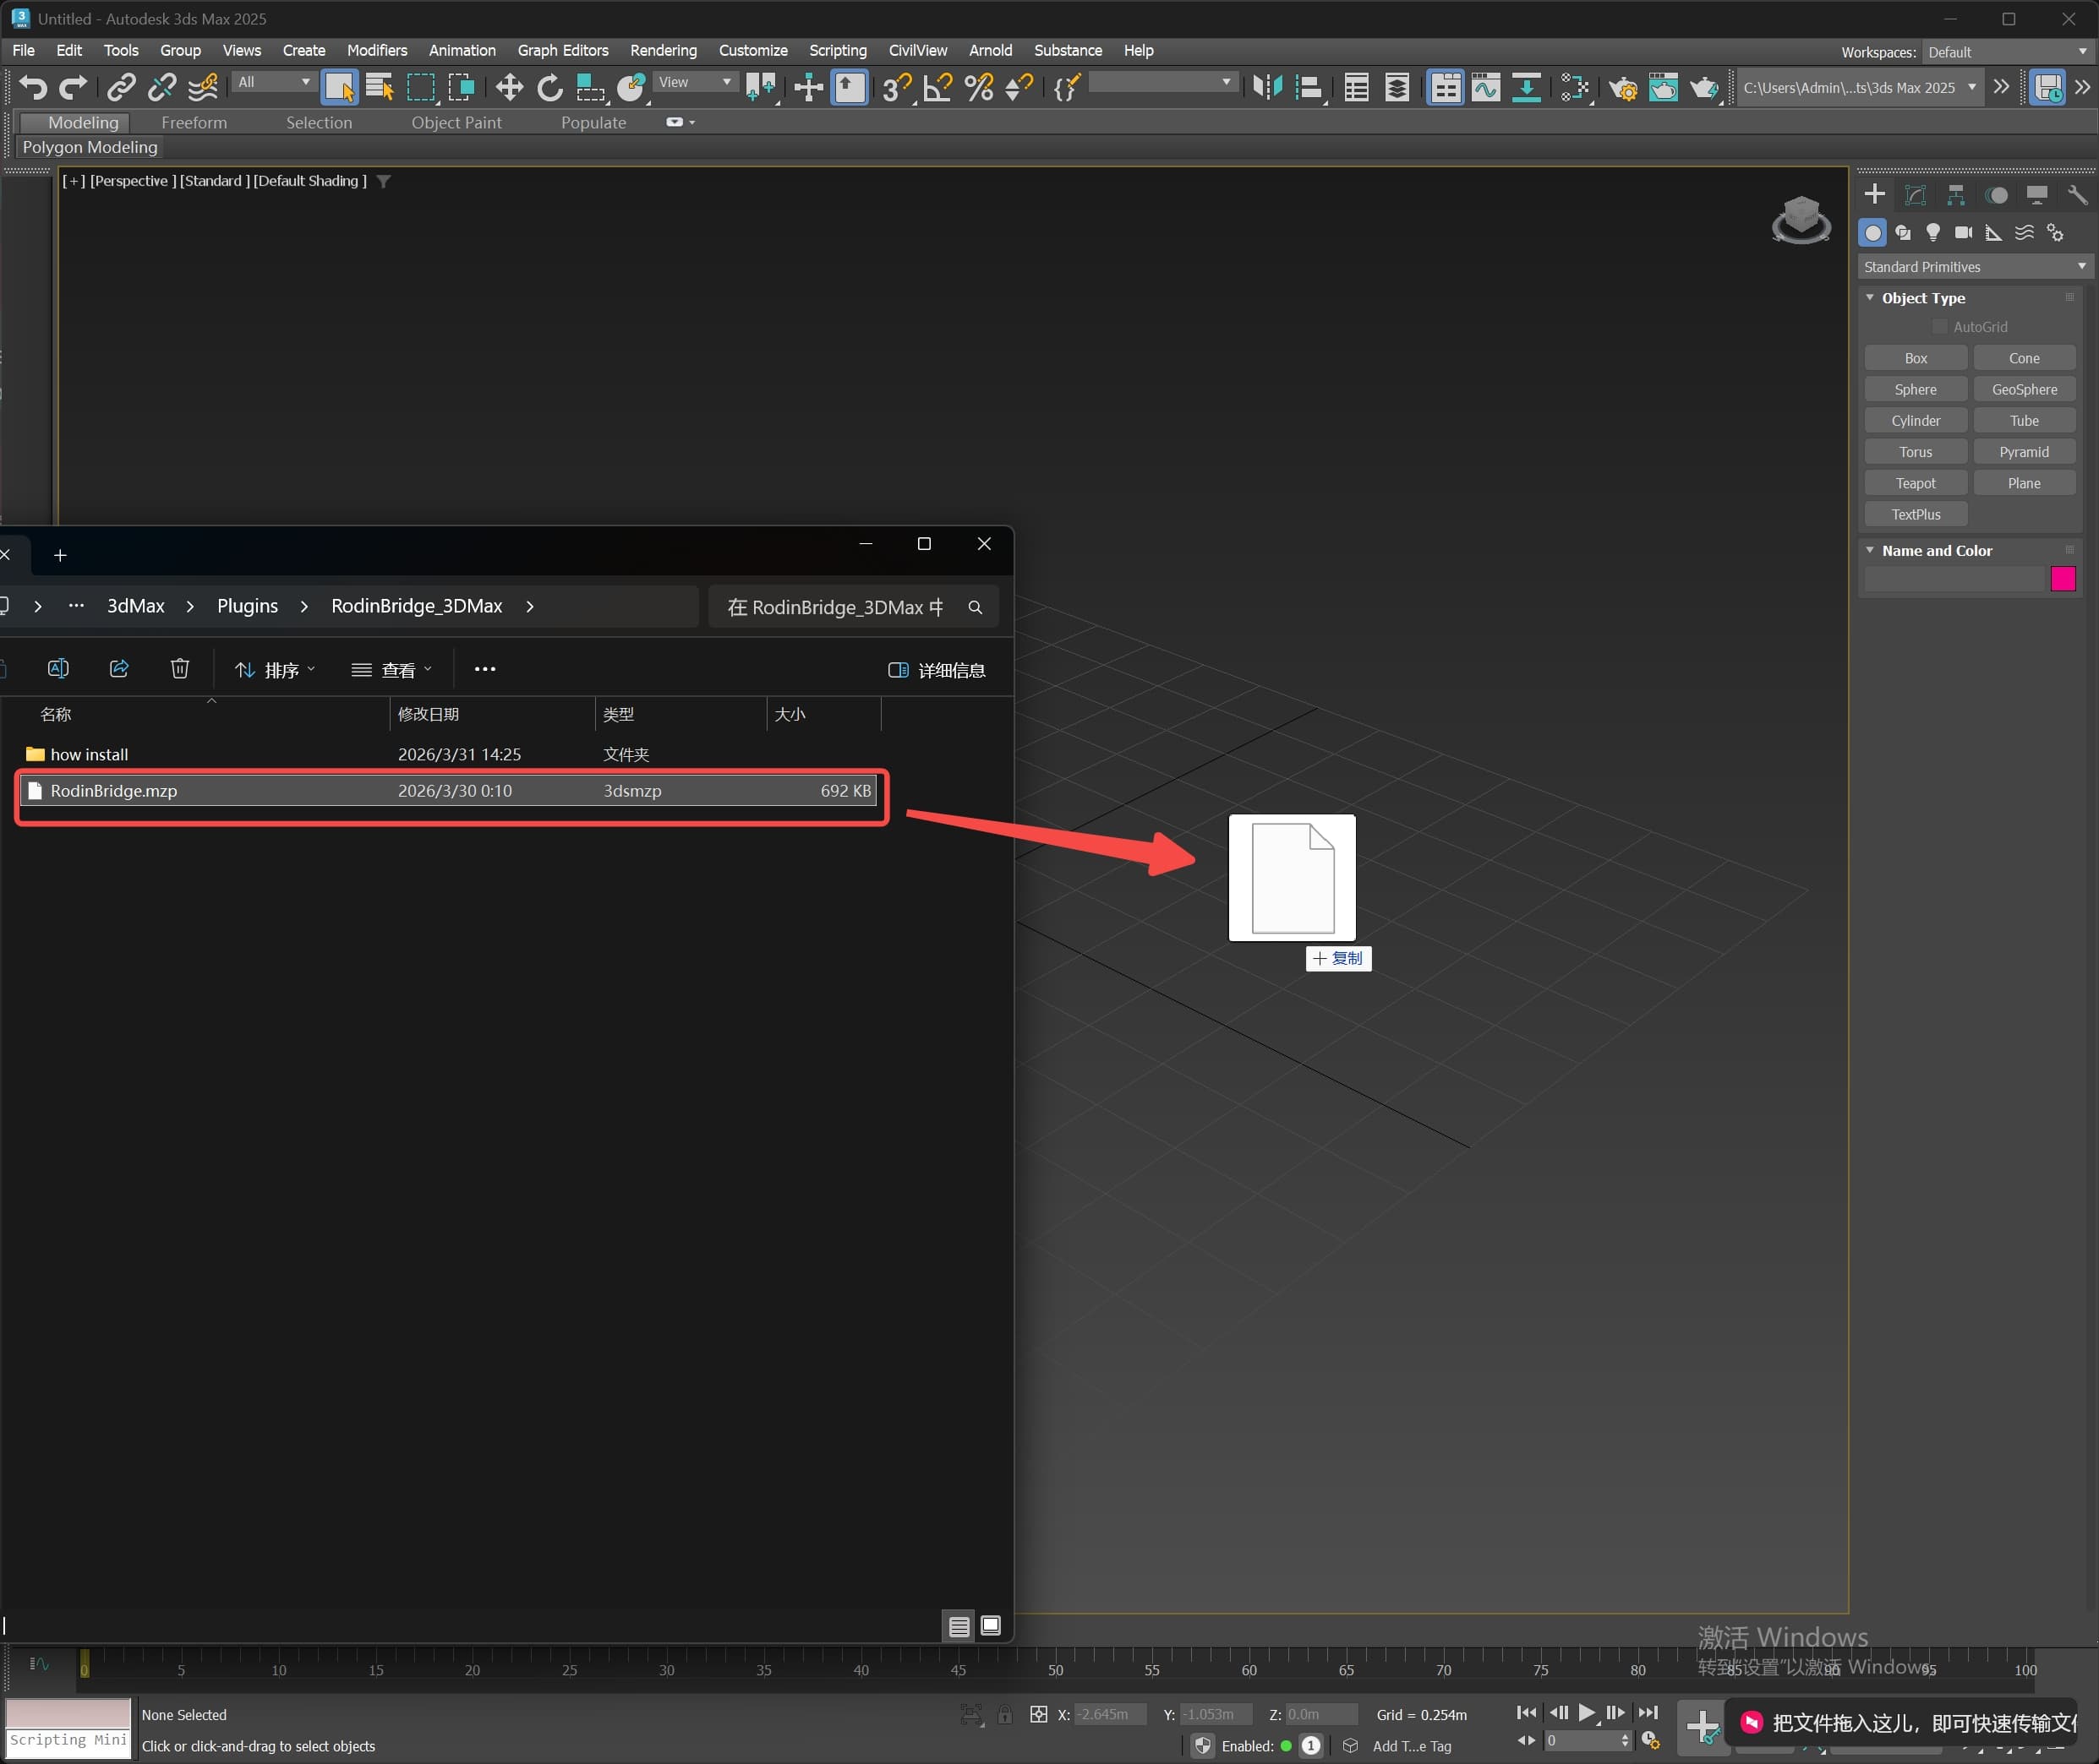Select the Lights create category icon

click(1933, 233)
